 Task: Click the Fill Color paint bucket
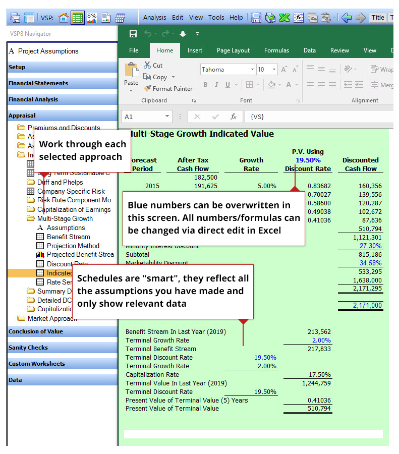pyautogui.click(x=271, y=85)
